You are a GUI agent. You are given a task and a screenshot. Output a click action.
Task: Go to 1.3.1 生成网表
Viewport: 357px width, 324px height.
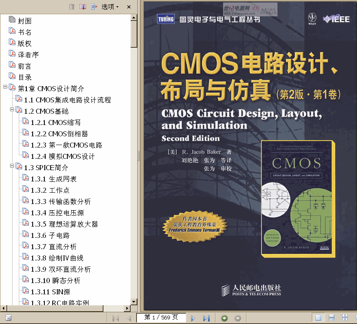[x=54, y=179]
